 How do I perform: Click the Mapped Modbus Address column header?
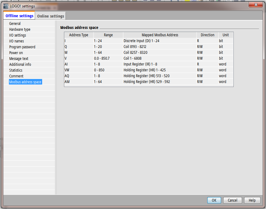coord(160,35)
